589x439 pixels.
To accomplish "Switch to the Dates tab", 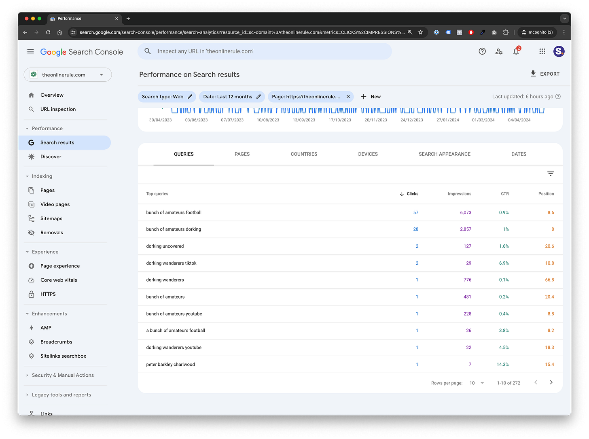I will (519, 154).
